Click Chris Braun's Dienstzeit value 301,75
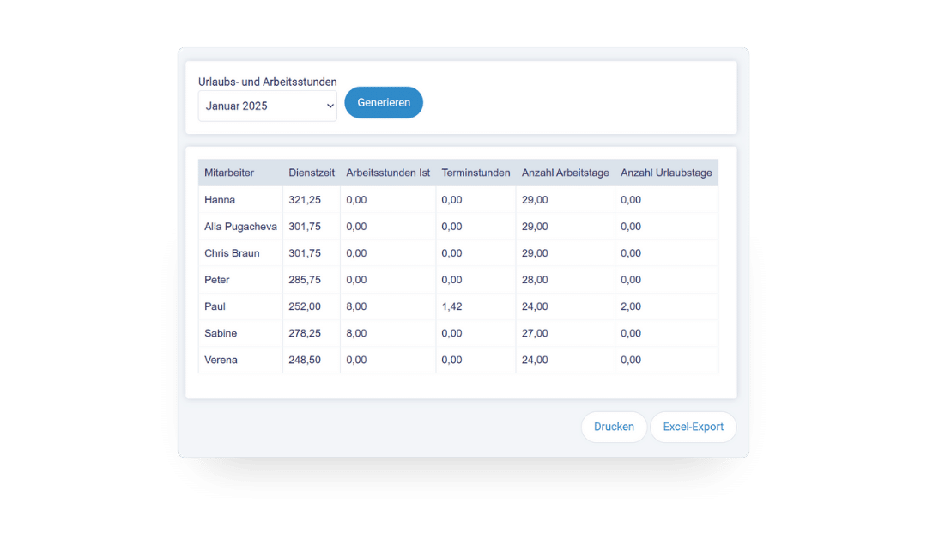The height and width of the screenshot is (540, 927). point(305,253)
